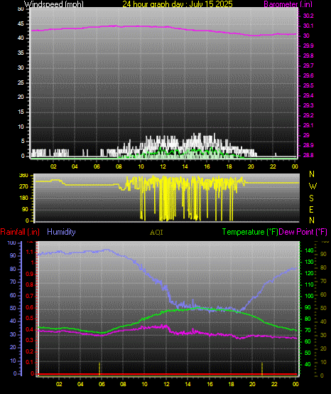Viewport: 331px width, 394px height.
Task: Click the 180 wind direction axis value
Action: pos(23,198)
